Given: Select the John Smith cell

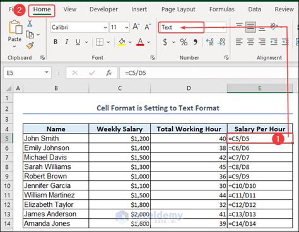Looking at the screenshot, I should pos(56,139).
